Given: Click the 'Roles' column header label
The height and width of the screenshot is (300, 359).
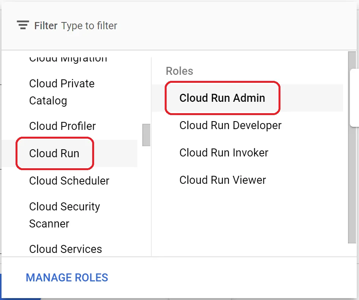Looking at the screenshot, I should (x=179, y=71).
